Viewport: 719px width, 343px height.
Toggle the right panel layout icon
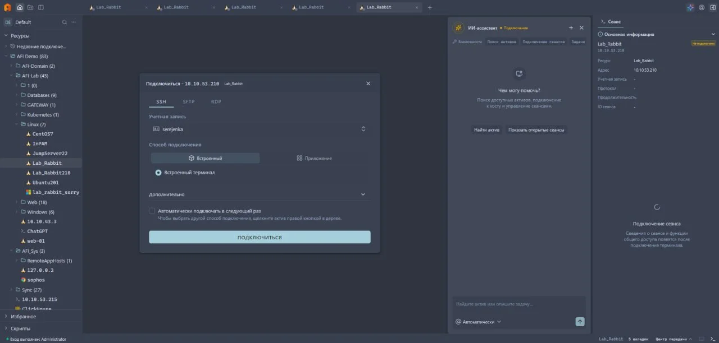(712, 7)
